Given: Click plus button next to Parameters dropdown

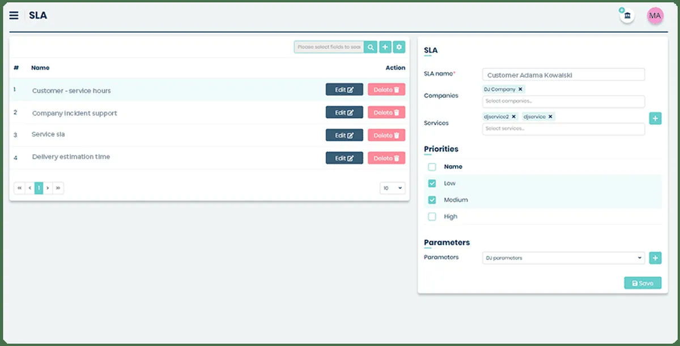Looking at the screenshot, I should [655, 258].
